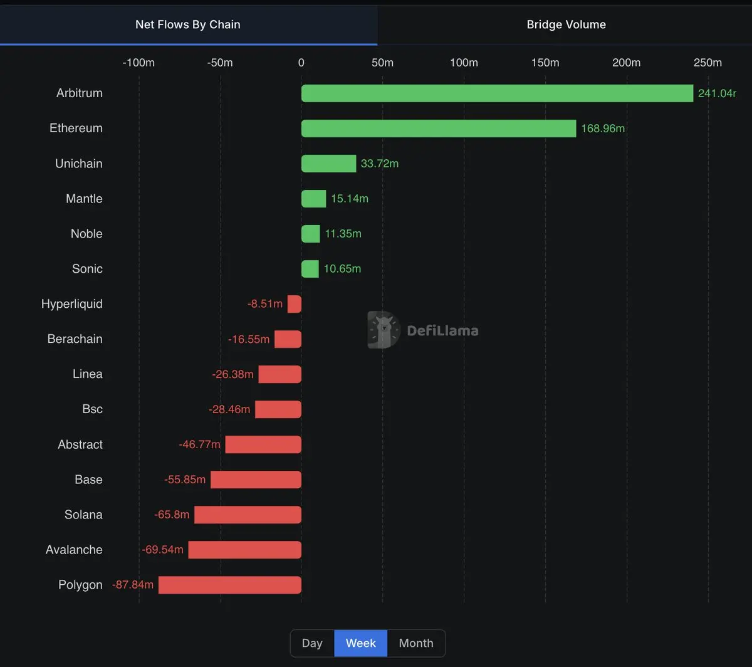
Task: Click the Sonic chain label
Action: pyautogui.click(x=87, y=269)
